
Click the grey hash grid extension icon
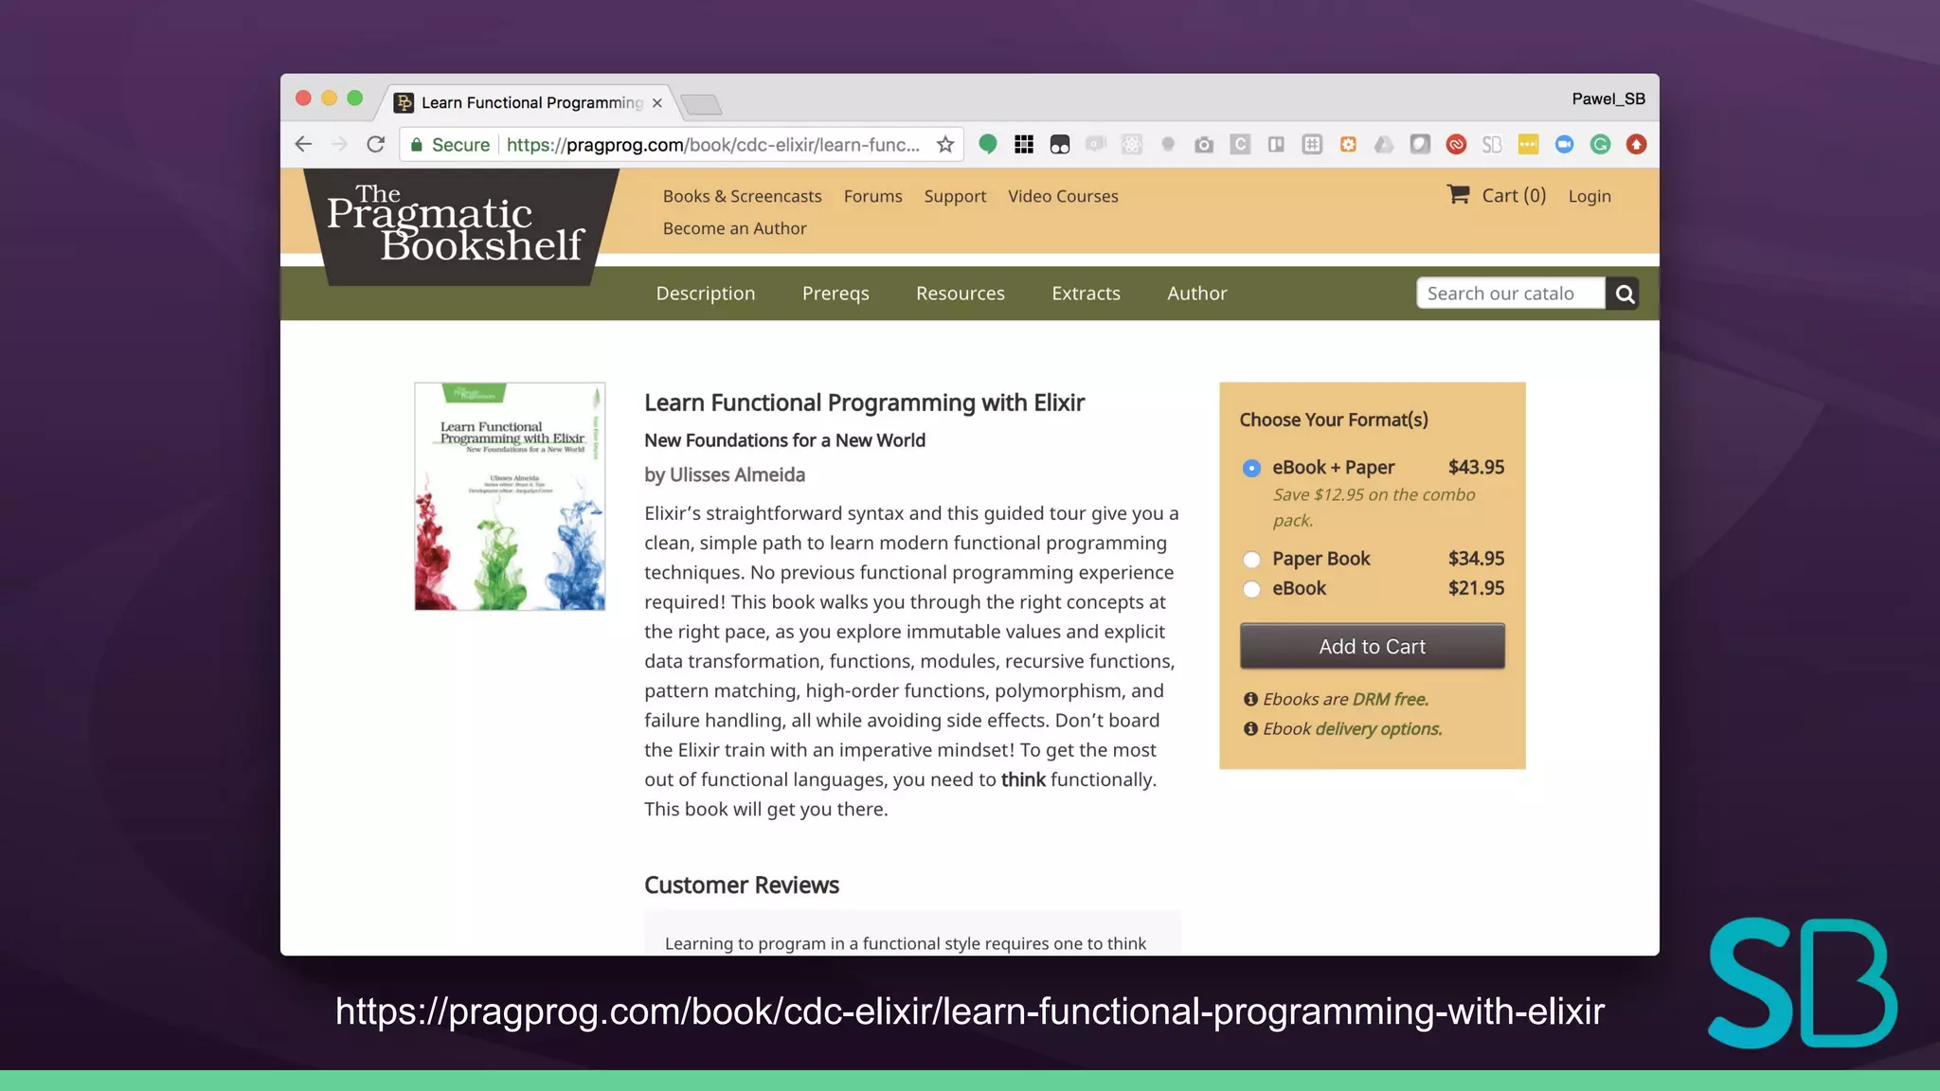[x=1312, y=144]
